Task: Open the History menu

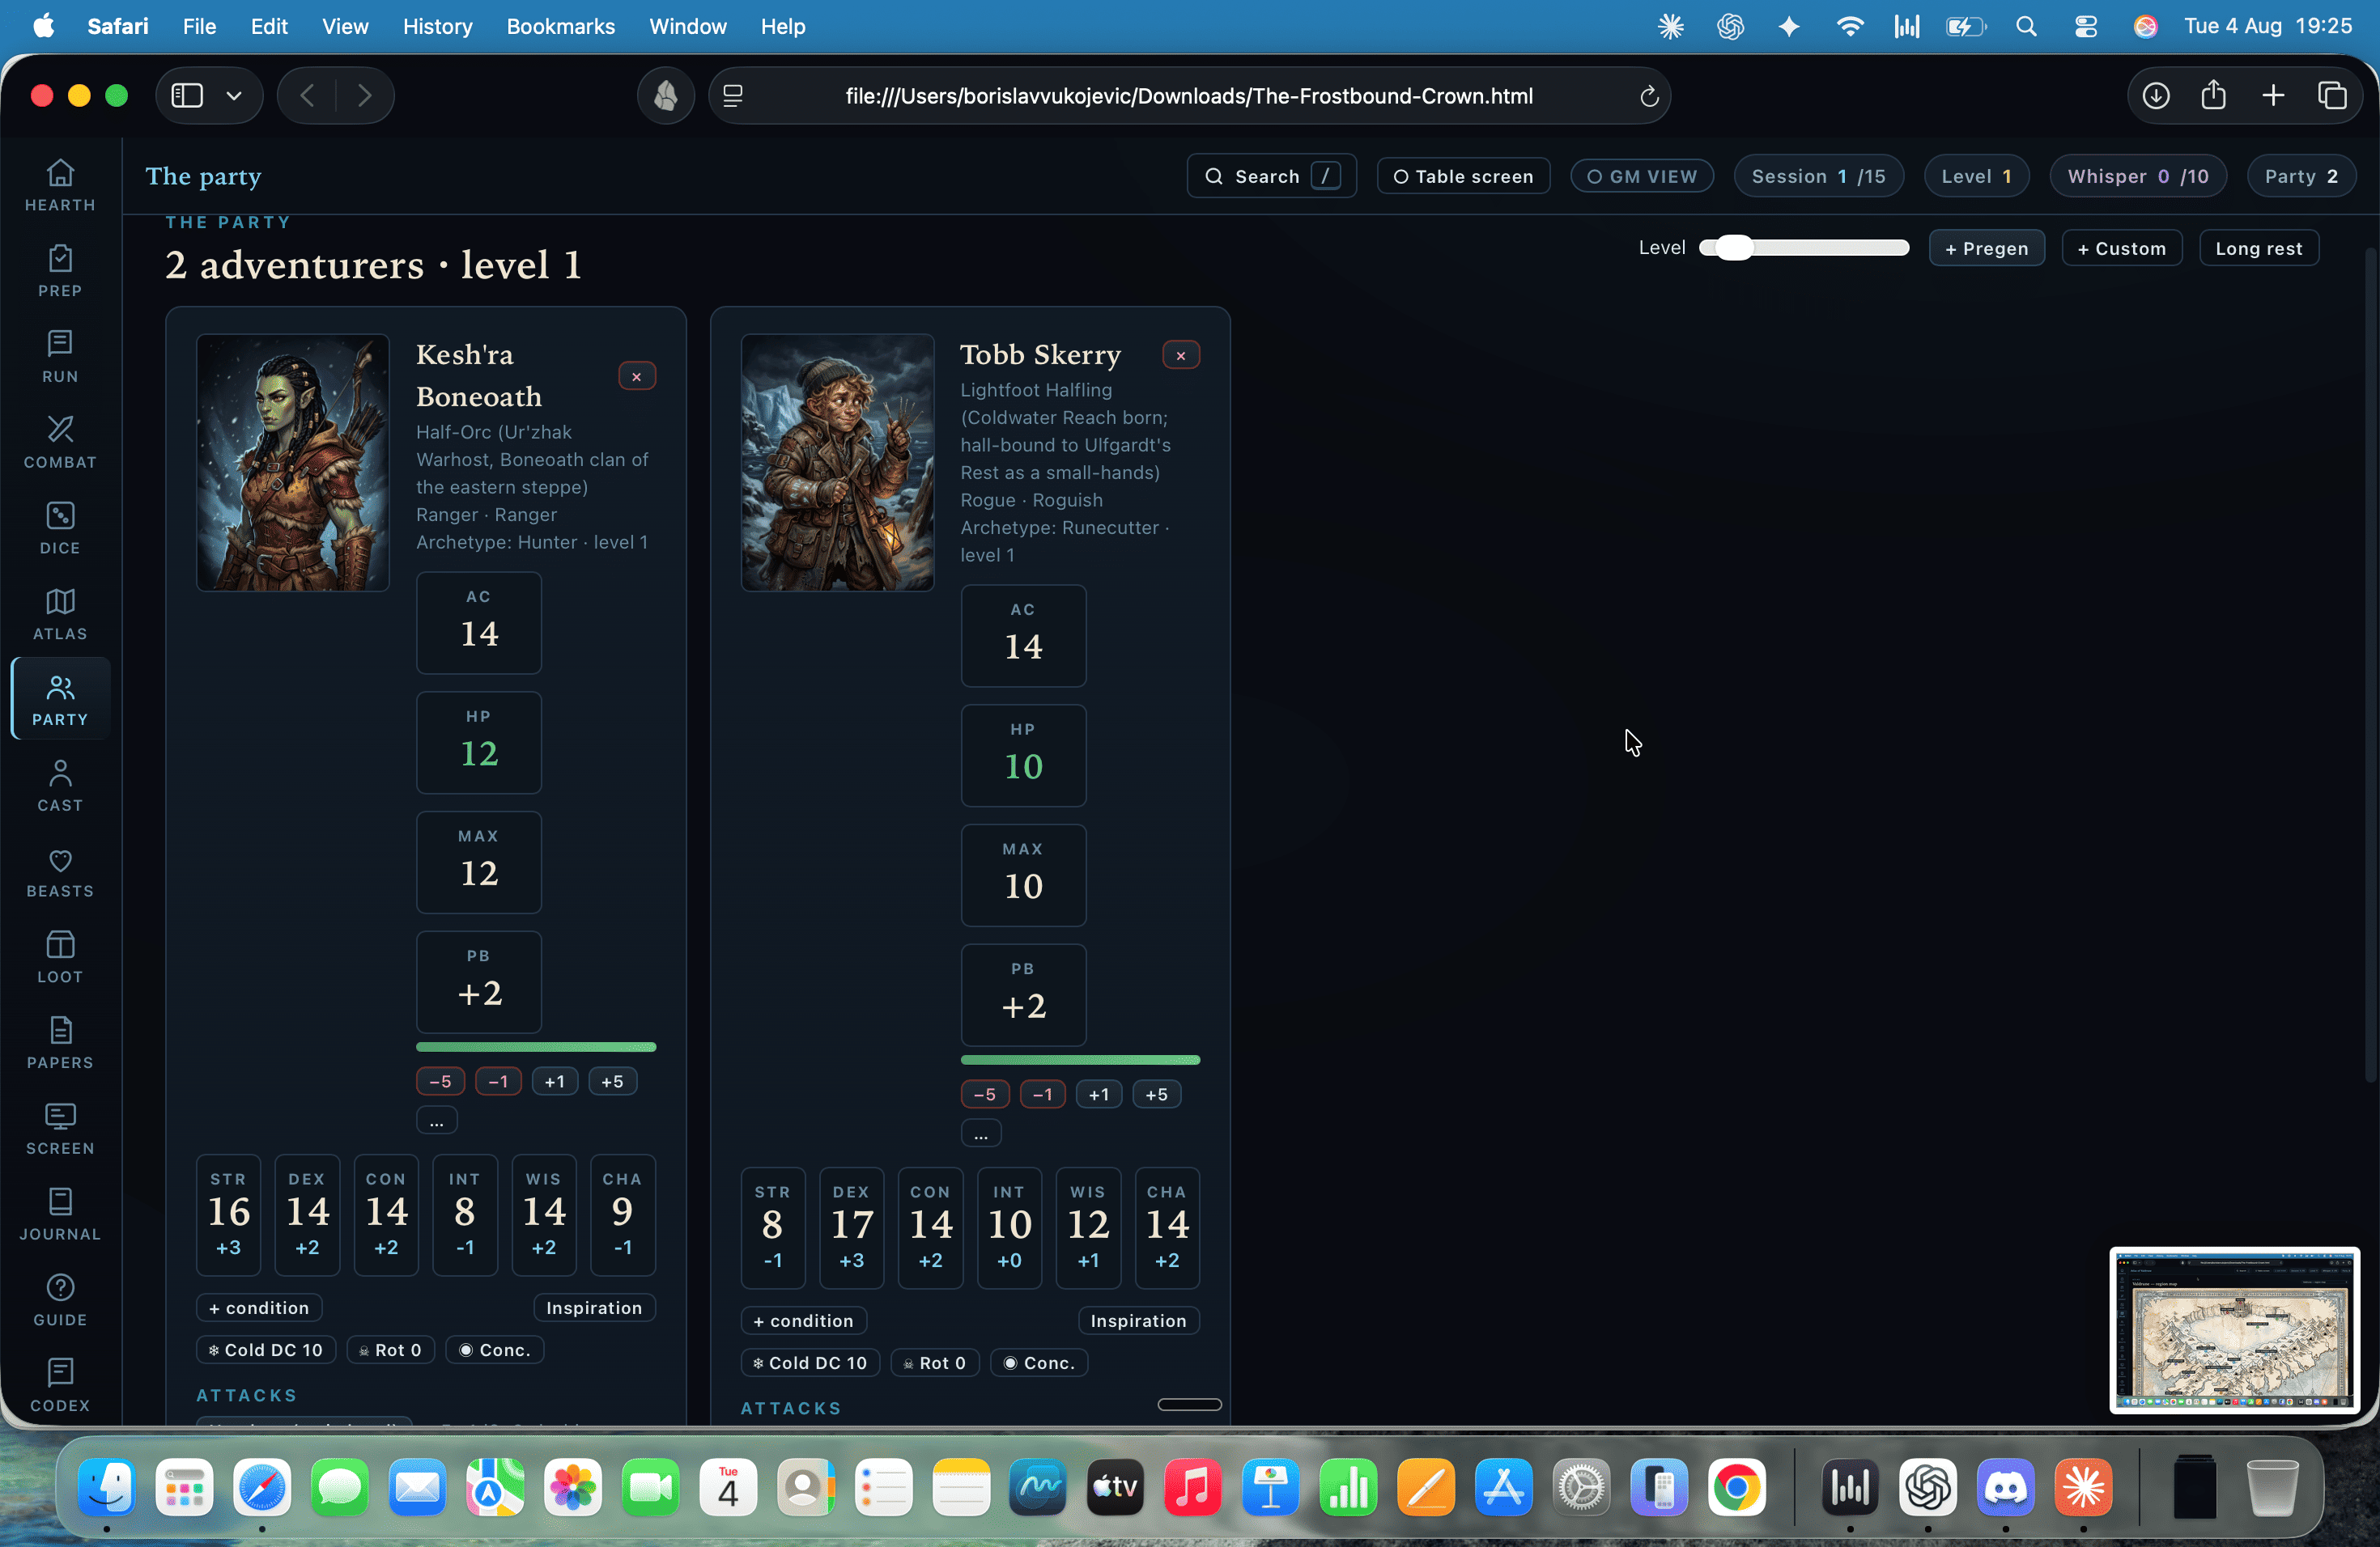Action: (437, 27)
